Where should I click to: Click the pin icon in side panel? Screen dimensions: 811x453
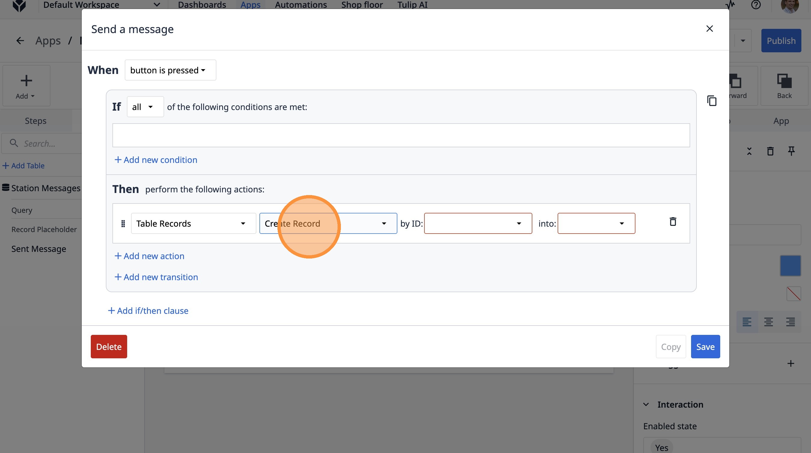791,151
